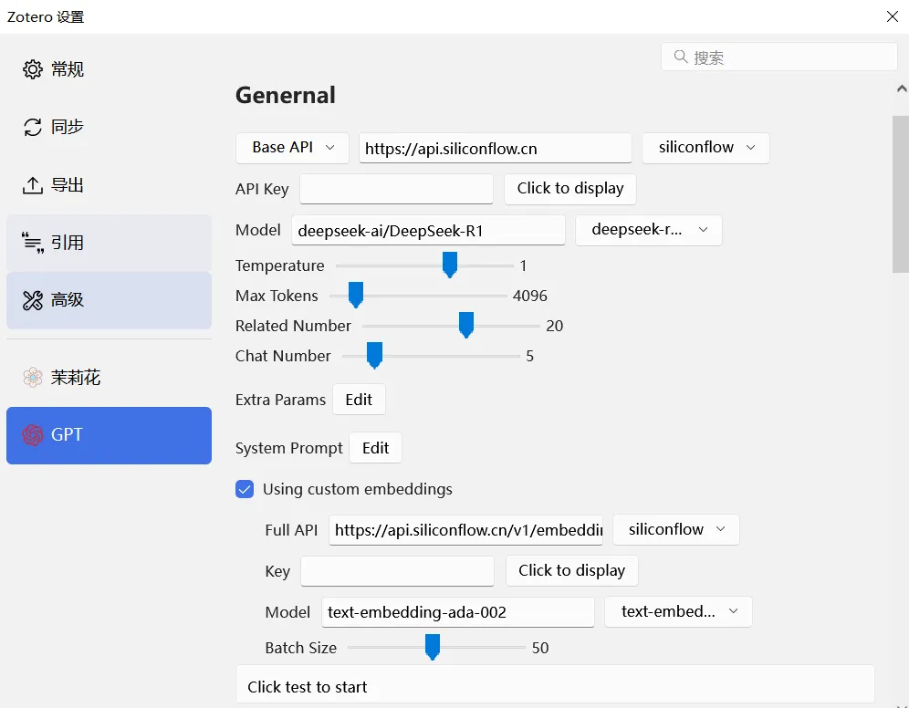Click the Export upload icon

click(x=33, y=185)
